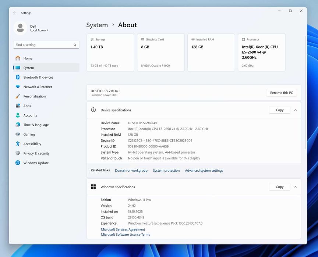Click Windows Feature Experience Pack text
This screenshot has height=257, width=318.
coord(165,223)
